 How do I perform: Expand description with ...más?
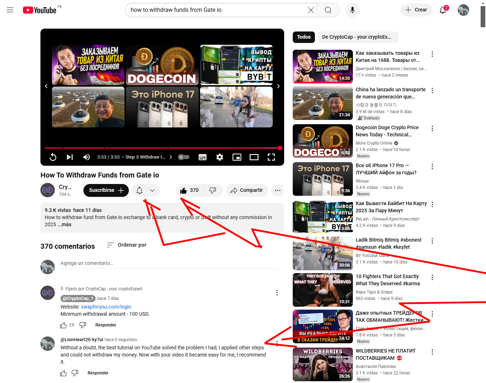(x=65, y=224)
